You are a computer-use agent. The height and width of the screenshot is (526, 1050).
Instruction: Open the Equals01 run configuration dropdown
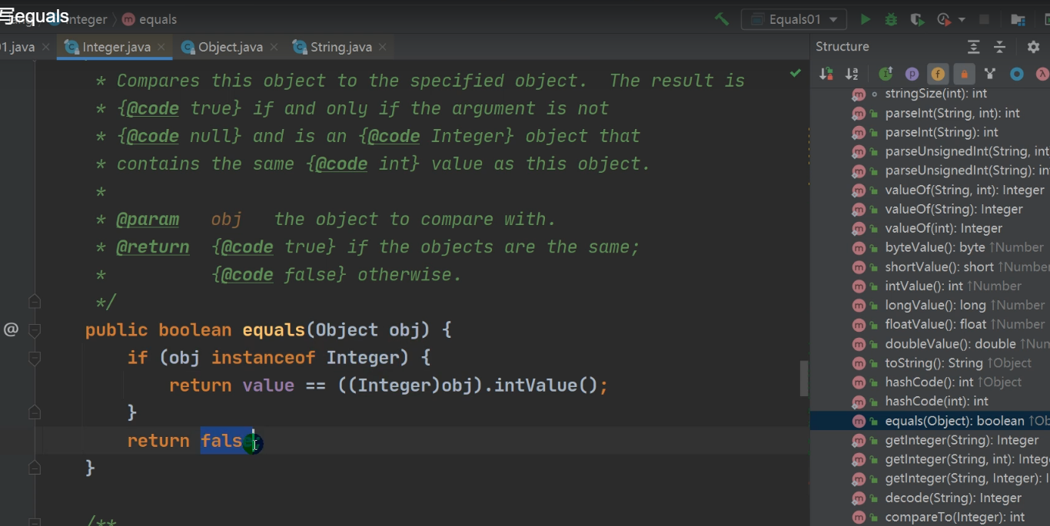[793, 19]
